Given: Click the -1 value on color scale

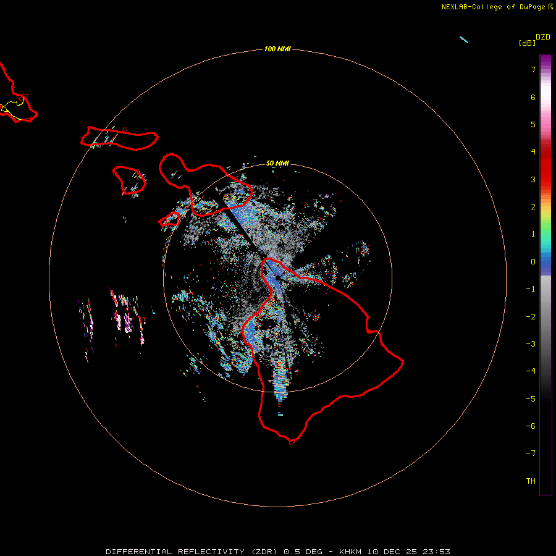Looking at the screenshot, I should (x=531, y=289).
